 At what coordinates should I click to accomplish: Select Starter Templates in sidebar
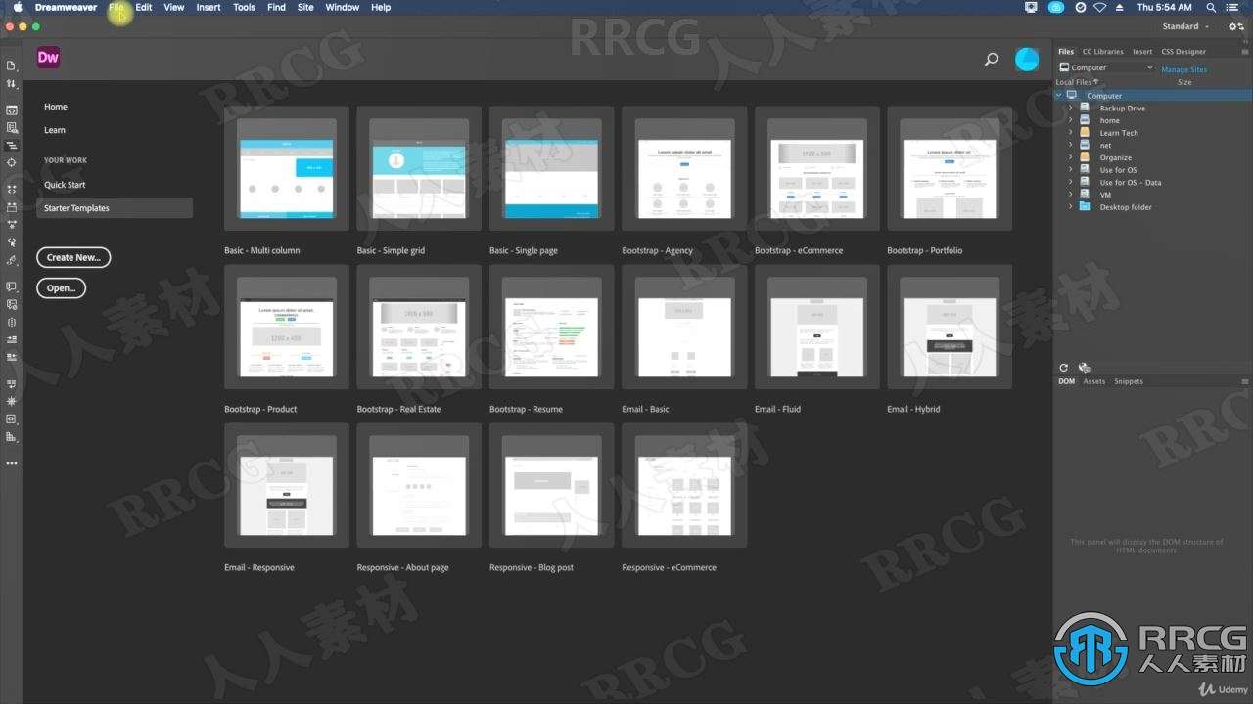[x=115, y=208]
